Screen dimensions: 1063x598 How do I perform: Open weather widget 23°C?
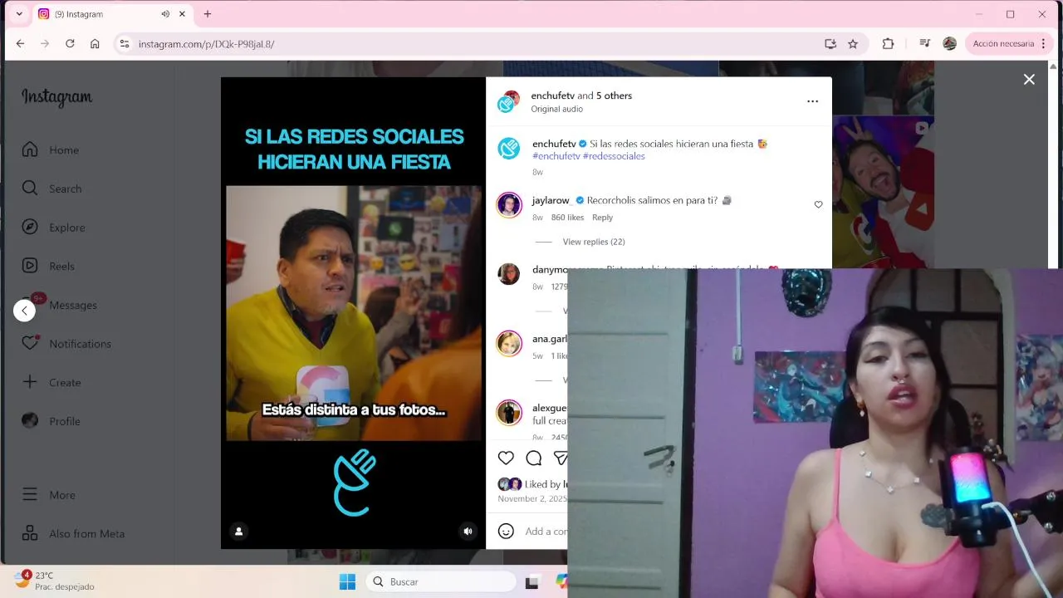pyautogui.click(x=55, y=581)
